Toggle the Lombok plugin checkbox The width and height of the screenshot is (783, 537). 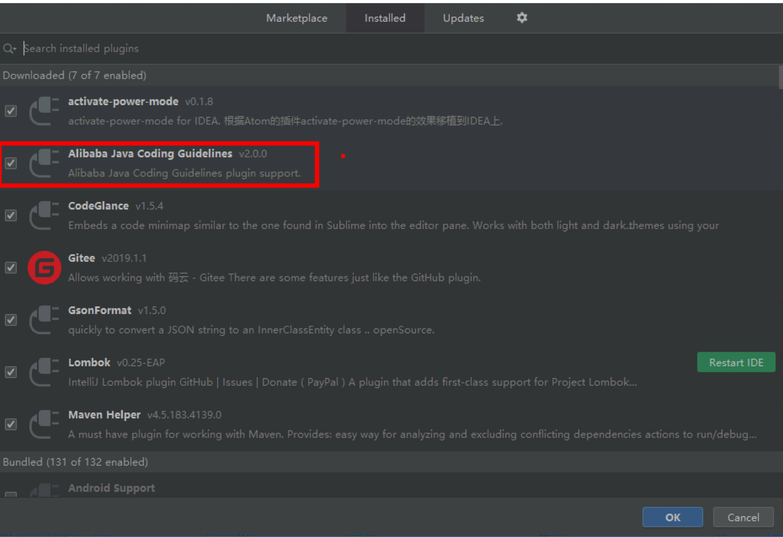tap(11, 372)
